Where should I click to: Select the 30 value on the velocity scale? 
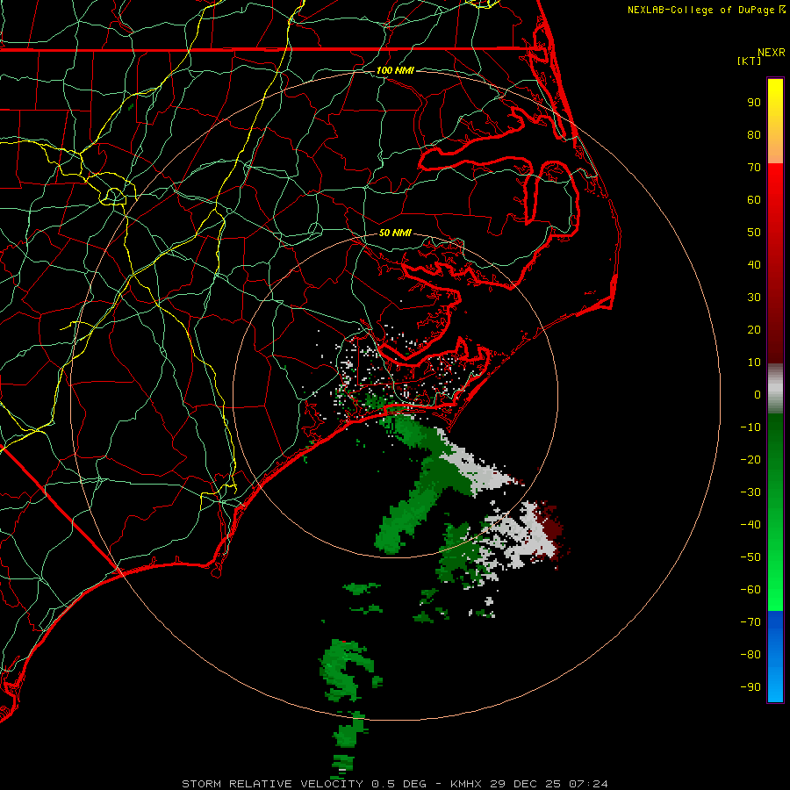tap(754, 298)
